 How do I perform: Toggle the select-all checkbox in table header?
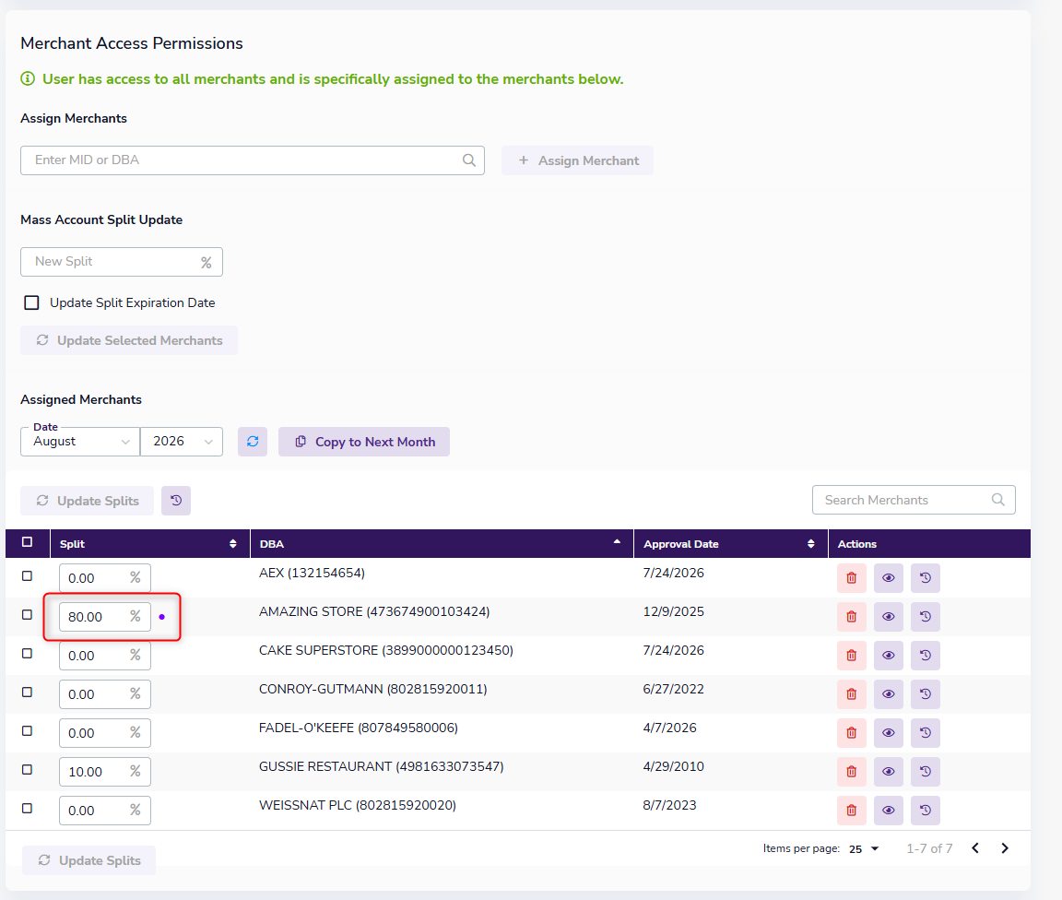pos(27,542)
